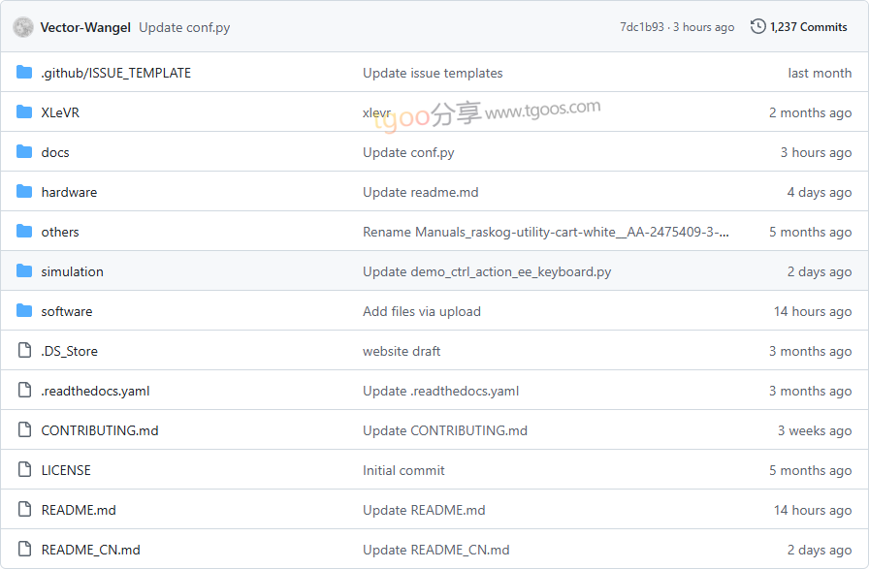
Task: Open README.md file
Action: pos(79,510)
